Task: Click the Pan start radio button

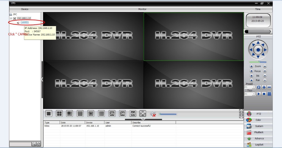Action: (x=251, y=80)
